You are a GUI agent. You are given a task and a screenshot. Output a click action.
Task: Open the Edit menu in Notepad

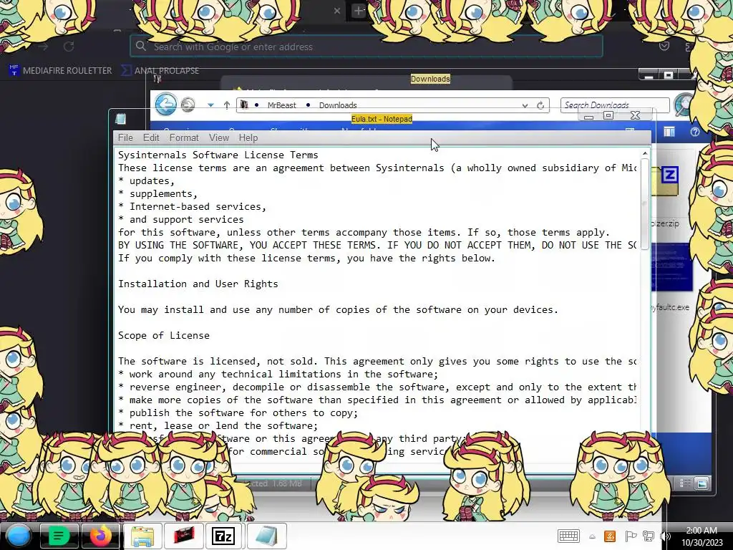[x=151, y=137]
